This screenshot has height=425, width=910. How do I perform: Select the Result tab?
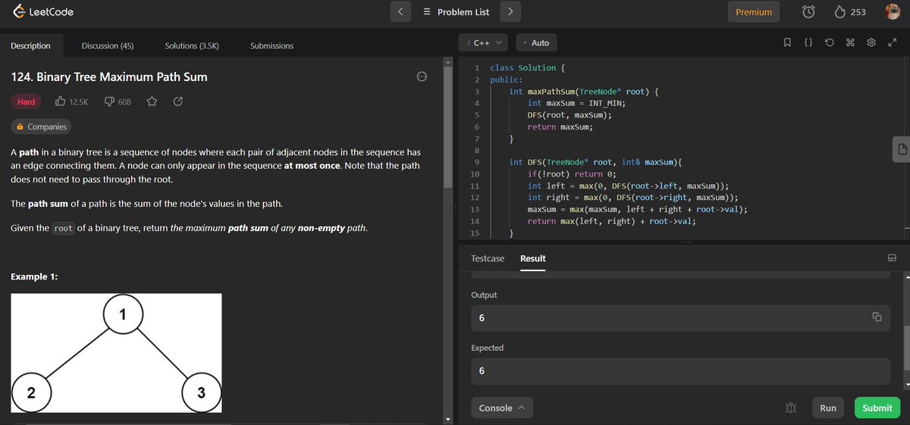(x=533, y=258)
